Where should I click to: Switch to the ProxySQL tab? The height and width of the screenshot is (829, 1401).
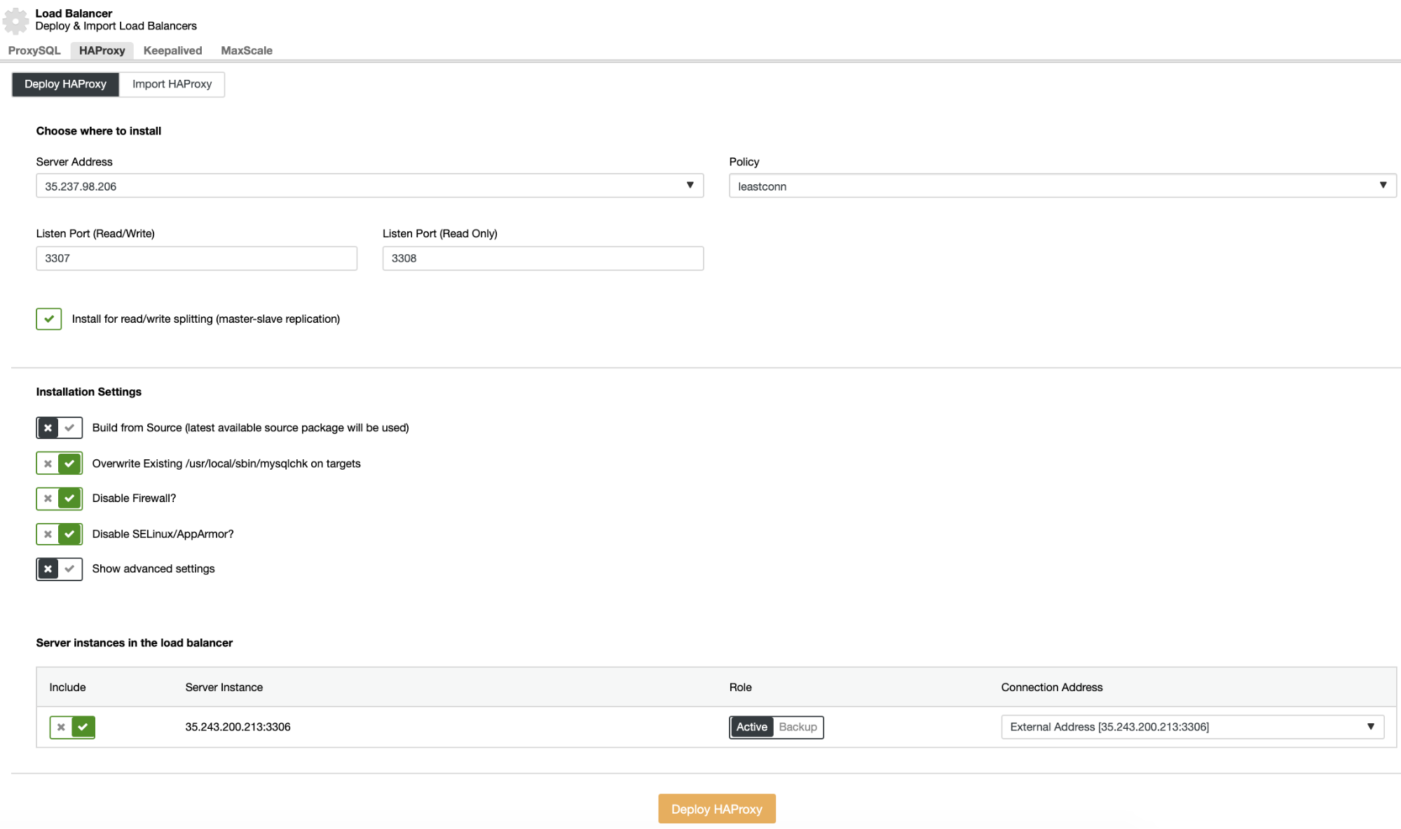(34, 50)
